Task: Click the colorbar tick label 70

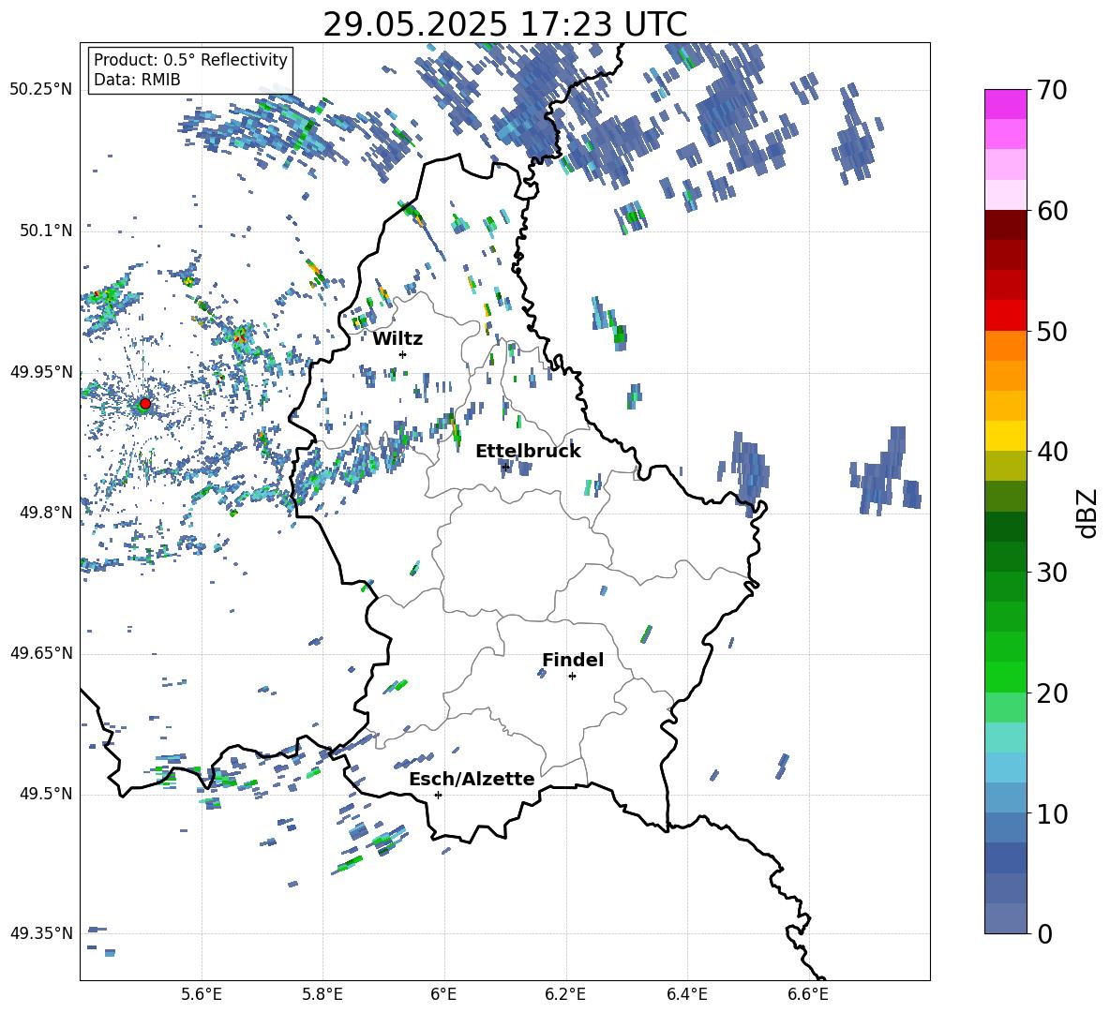Action: tap(1051, 90)
